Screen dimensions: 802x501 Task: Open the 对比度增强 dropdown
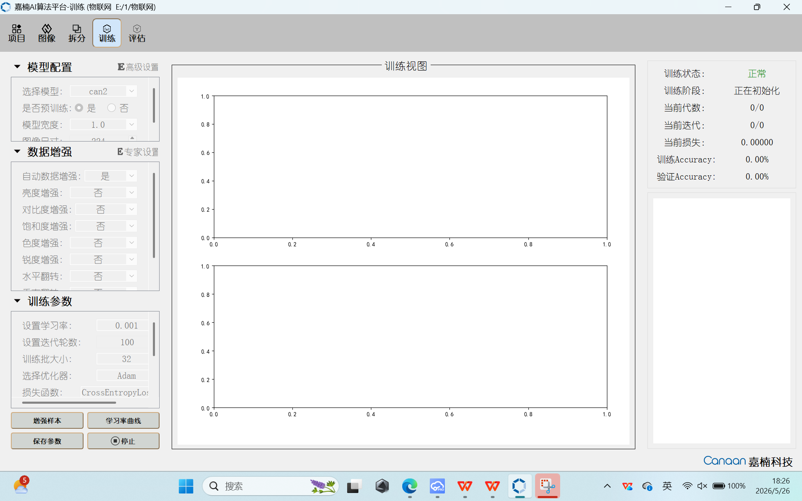pyautogui.click(x=106, y=209)
